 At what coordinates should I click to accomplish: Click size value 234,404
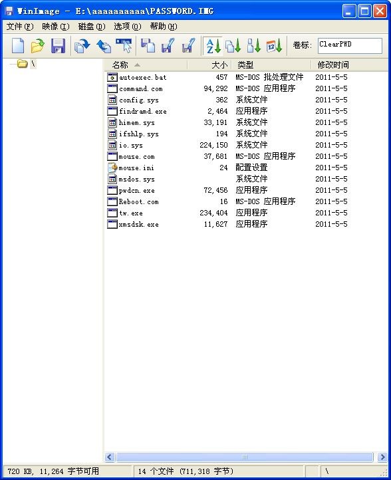[213, 213]
